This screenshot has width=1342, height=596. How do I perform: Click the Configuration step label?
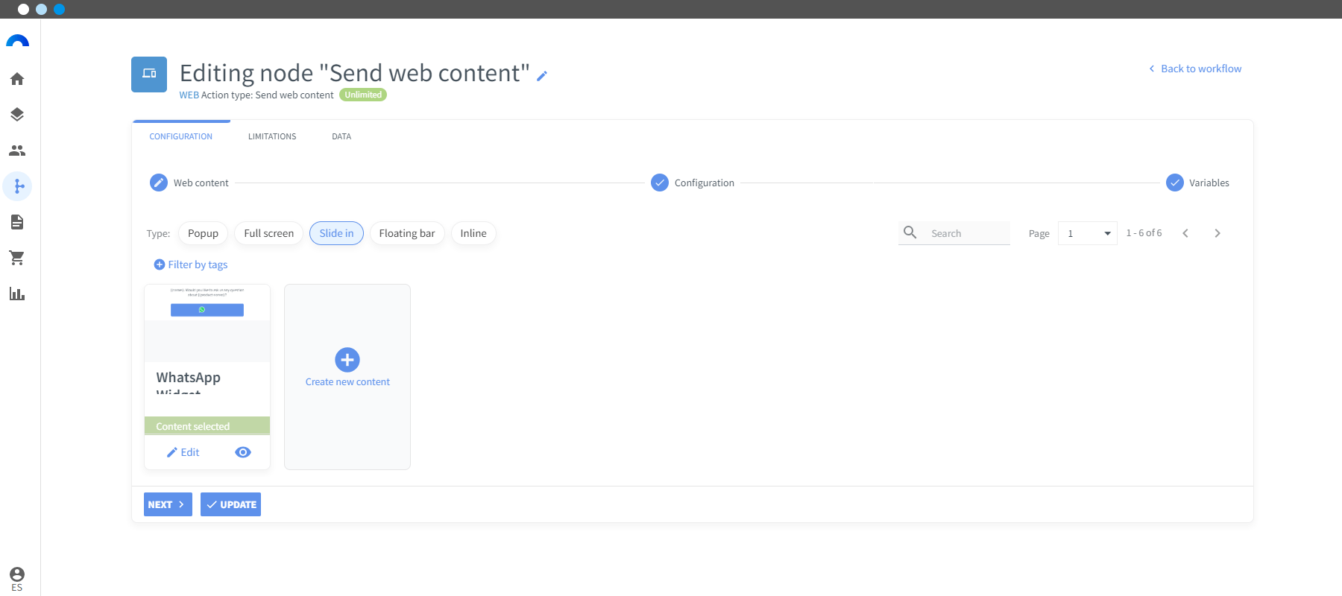click(x=705, y=183)
